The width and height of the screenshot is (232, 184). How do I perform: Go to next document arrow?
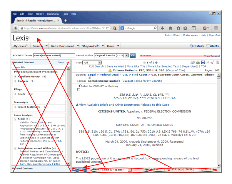pyautogui.click(x=157, y=62)
